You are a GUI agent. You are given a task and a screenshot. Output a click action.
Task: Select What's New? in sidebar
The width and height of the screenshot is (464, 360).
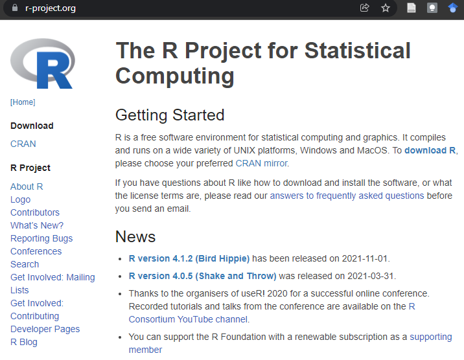37,225
